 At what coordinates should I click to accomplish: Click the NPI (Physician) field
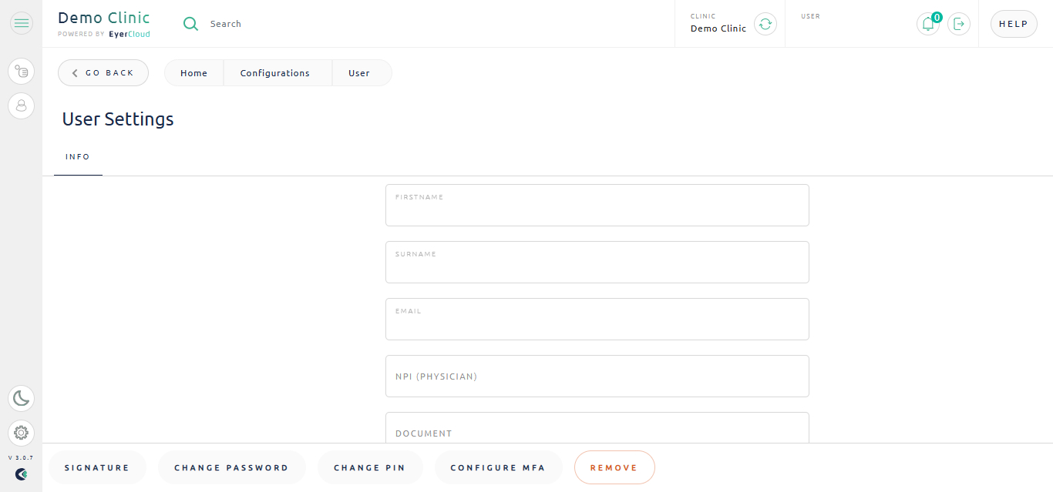[x=597, y=376]
